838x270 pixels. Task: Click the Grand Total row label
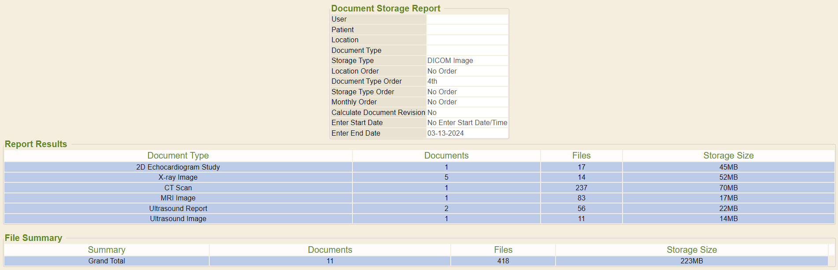(x=107, y=261)
